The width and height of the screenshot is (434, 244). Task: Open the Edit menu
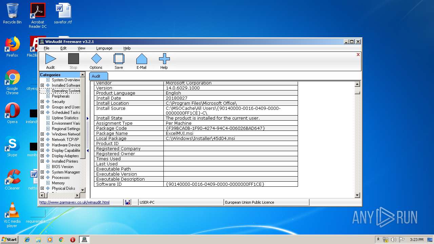tap(63, 48)
